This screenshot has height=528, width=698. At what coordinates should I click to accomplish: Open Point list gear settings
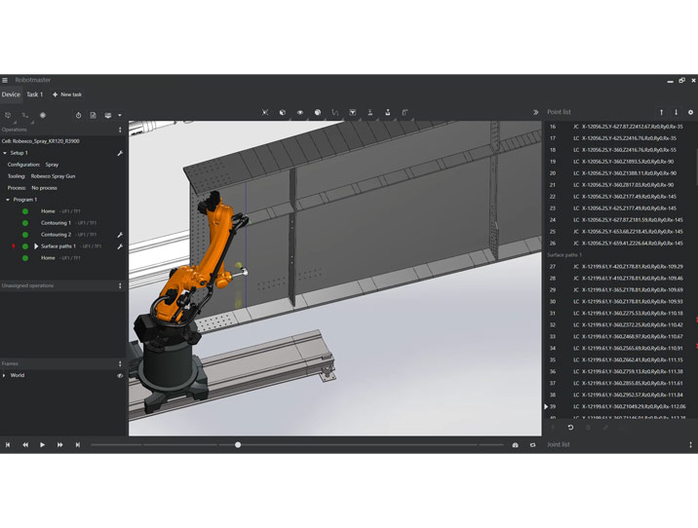690,113
